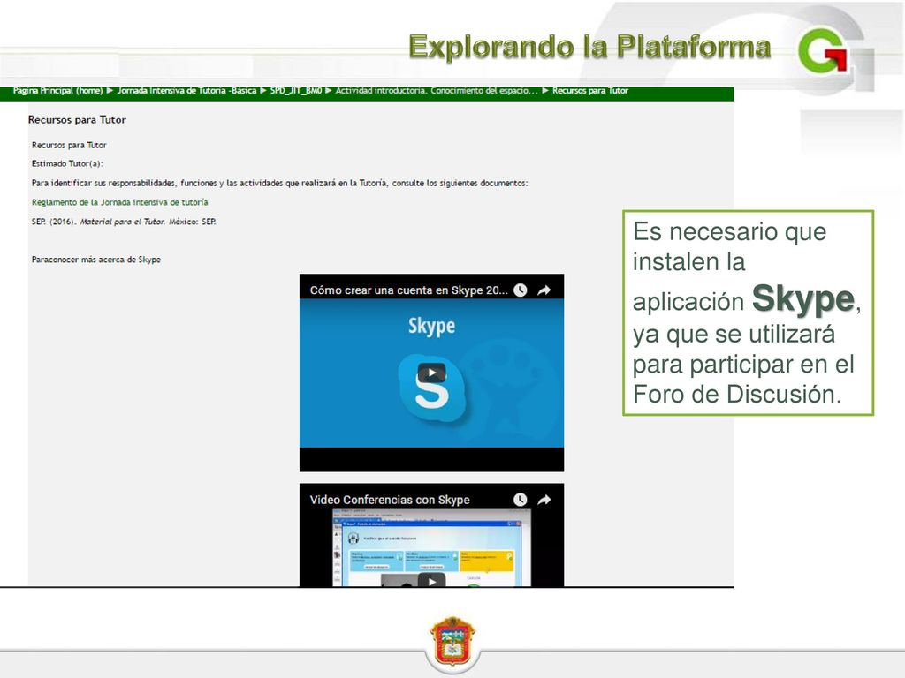Click the state coat of arms emblem
The width and height of the screenshot is (905, 678).
pos(452,641)
